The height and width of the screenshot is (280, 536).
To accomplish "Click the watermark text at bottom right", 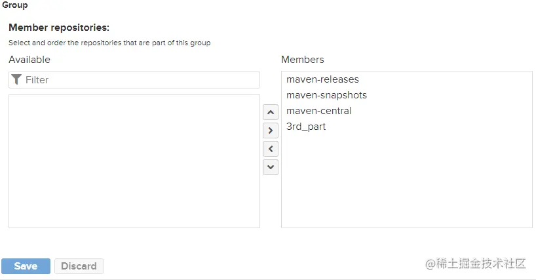I will click(476, 264).
